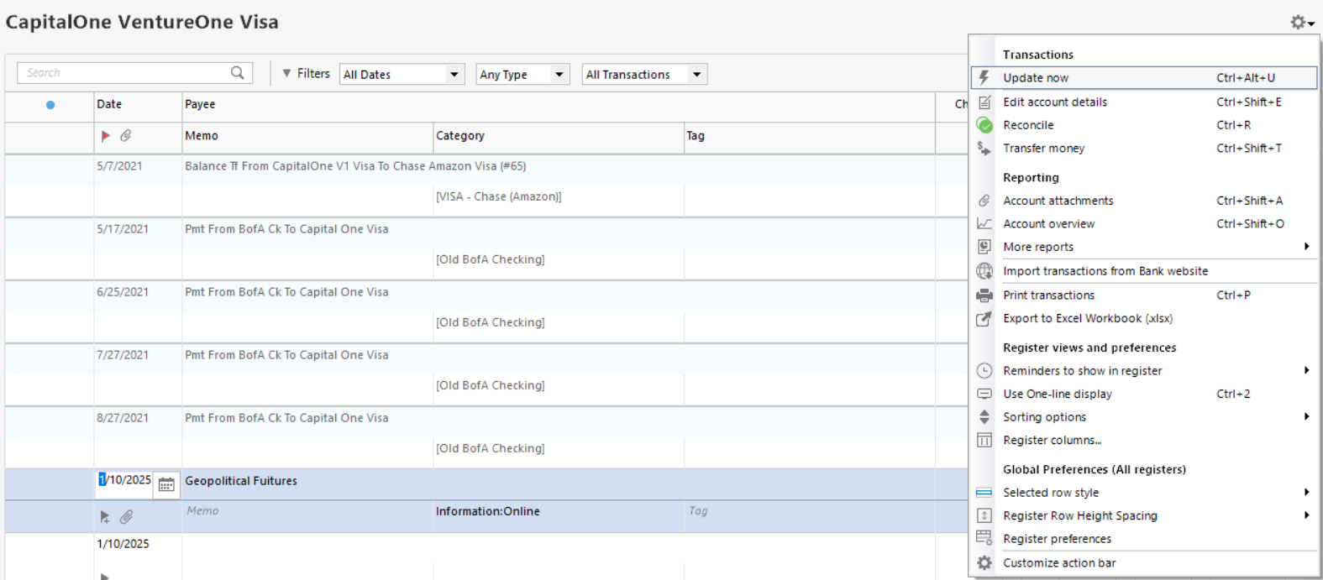This screenshot has height=580, width=1323.
Task: Click the blue dot status column header
Action: pos(50,105)
